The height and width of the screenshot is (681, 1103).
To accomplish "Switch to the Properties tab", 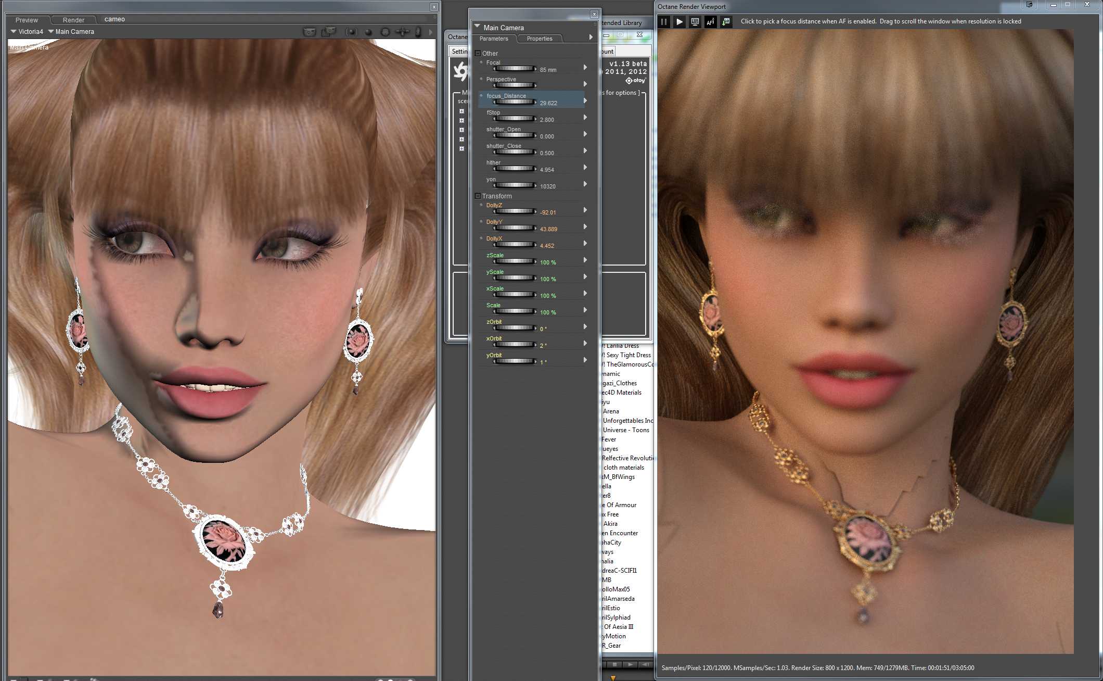I will [539, 39].
